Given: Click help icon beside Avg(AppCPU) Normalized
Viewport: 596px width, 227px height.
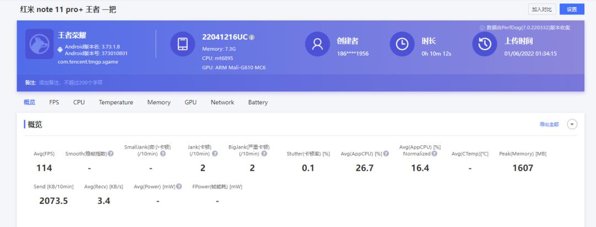Looking at the screenshot, I should 434,154.
